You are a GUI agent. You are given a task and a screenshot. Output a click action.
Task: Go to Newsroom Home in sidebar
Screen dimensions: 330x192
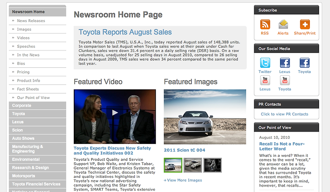point(38,12)
